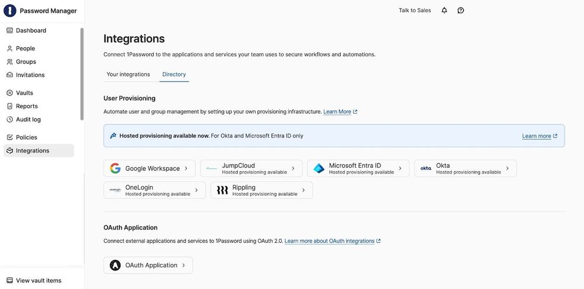Expand the JumpCloud integration chevron
The width and height of the screenshot is (584, 289).
pyautogui.click(x=293, y=169)
